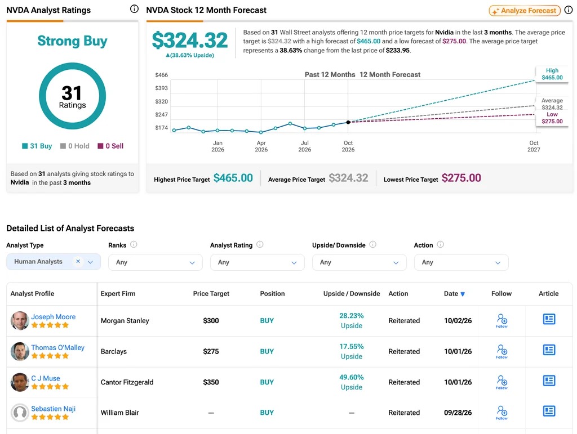Click info icon beside NVDA Analyst Ratings
The width and height of the screenshot is (577, 434).
[134, 9]
